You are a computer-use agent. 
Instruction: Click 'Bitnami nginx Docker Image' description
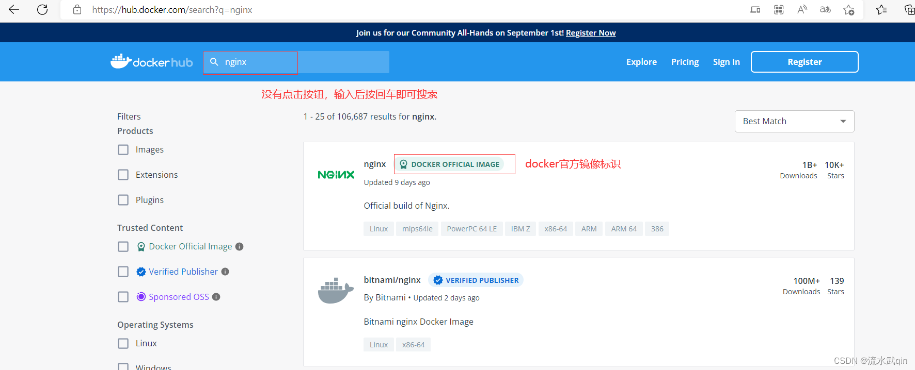[x=418, y=322]
